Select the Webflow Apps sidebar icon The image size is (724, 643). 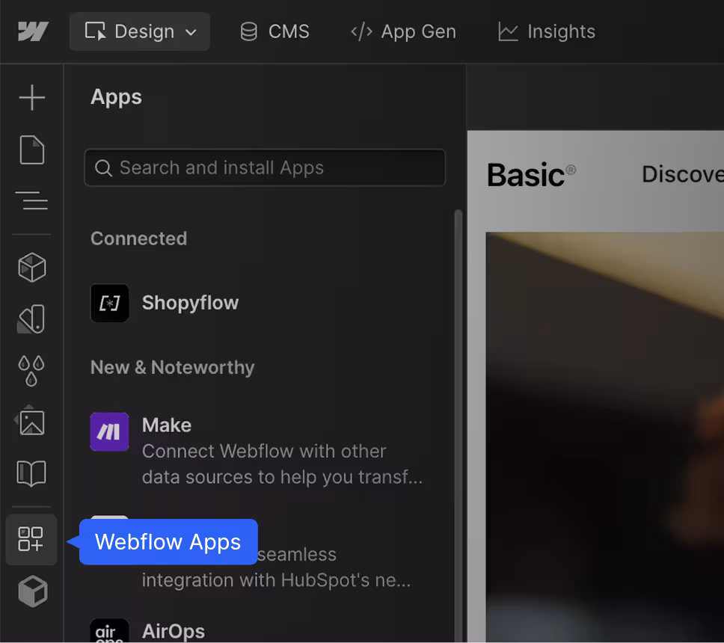(31, 539)
